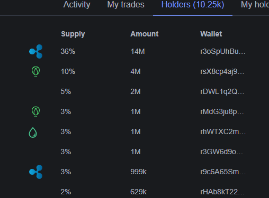Image resolution: width=269 pixels, height=198 pixels.
Task: Click 3% supply in rMdG3ju8p row
Action: (x=66, y=111)
